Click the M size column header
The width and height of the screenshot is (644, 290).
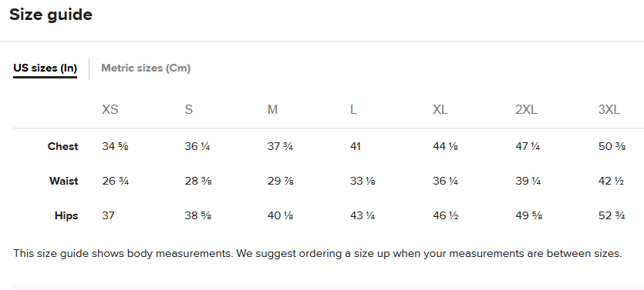click(272, 110)
